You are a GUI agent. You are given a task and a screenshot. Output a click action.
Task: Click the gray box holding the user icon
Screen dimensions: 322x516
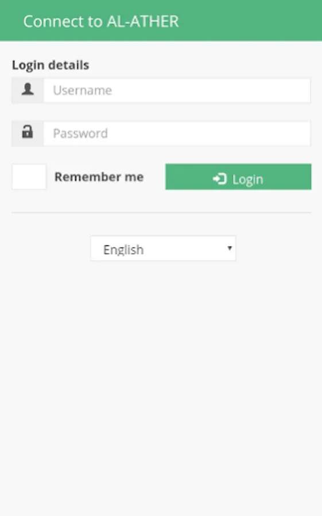pos(28,91)
